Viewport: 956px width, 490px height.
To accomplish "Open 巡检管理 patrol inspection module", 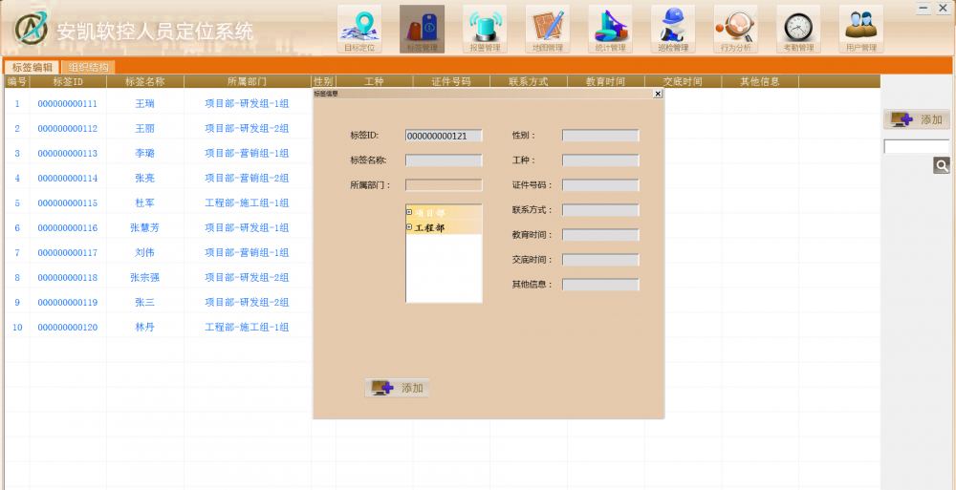I will [x=673, y=29].
